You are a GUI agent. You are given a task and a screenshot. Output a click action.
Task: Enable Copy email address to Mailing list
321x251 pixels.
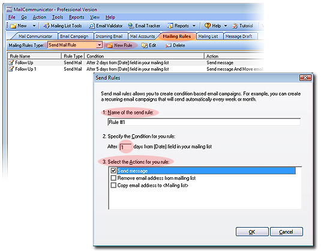[113, 185]
